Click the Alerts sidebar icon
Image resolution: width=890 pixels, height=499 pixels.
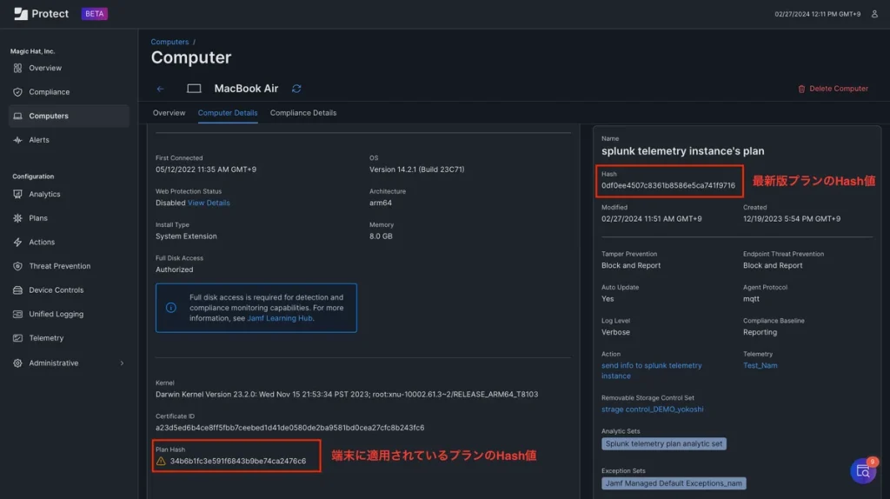(x=17, y=140)
